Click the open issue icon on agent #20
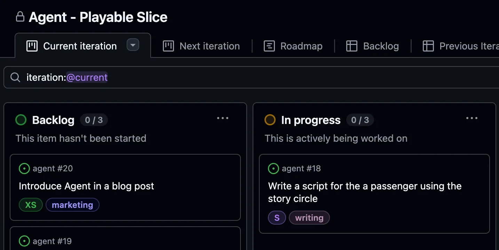 coord(24,169)
